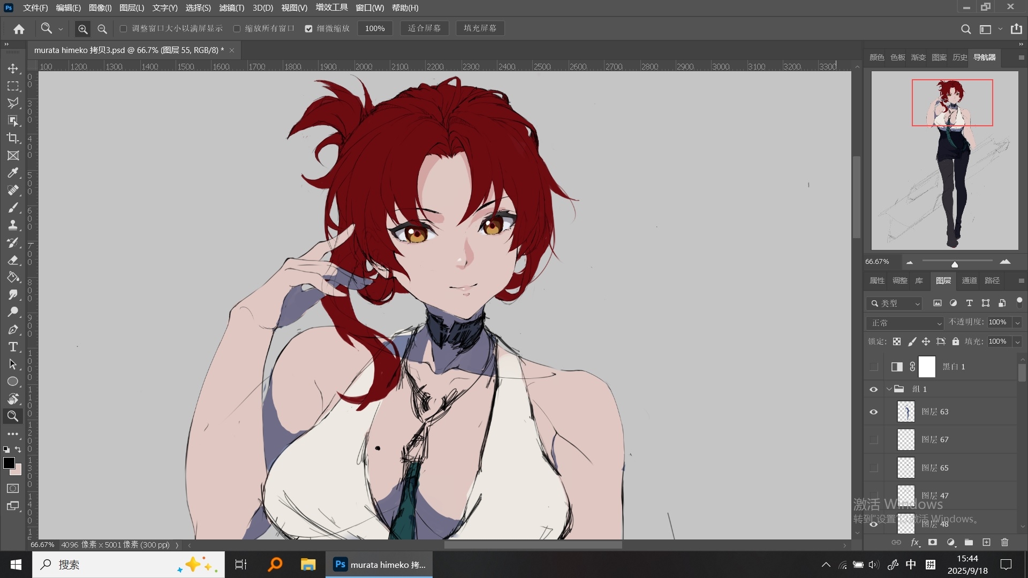This screenshot has width=1028, height=578.
Task: Select the Move tool
Action: tap(13, 69)
